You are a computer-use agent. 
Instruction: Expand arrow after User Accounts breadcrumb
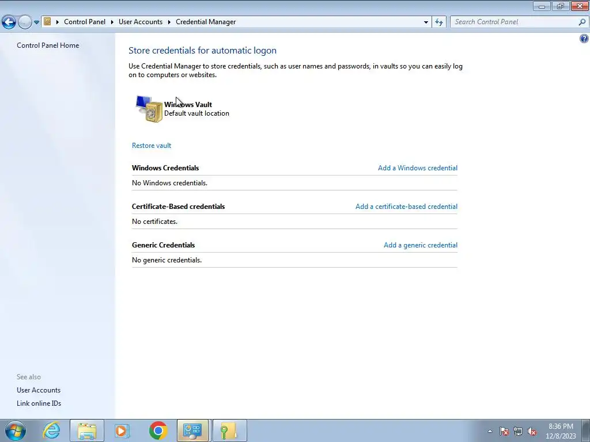(169, 22)
